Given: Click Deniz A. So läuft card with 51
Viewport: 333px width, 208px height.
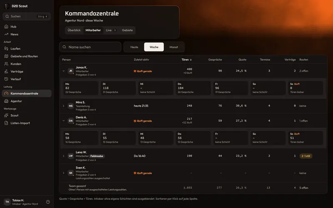Looking at the screenshot, I should (x=306, y=138).
